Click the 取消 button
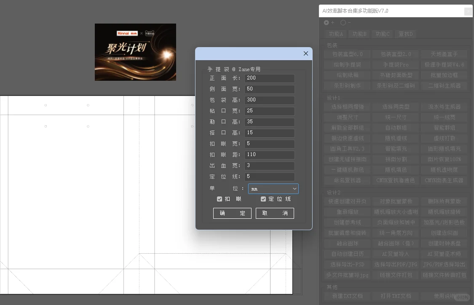The image size is (474, 305). (275, 213)
